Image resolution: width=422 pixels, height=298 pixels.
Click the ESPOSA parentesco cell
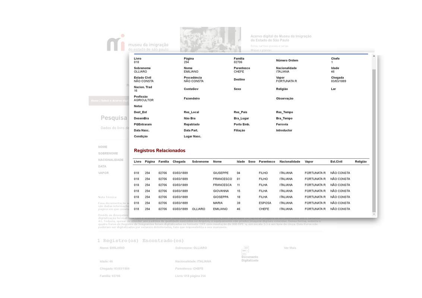pyautogui.click(x=265, y=203)
